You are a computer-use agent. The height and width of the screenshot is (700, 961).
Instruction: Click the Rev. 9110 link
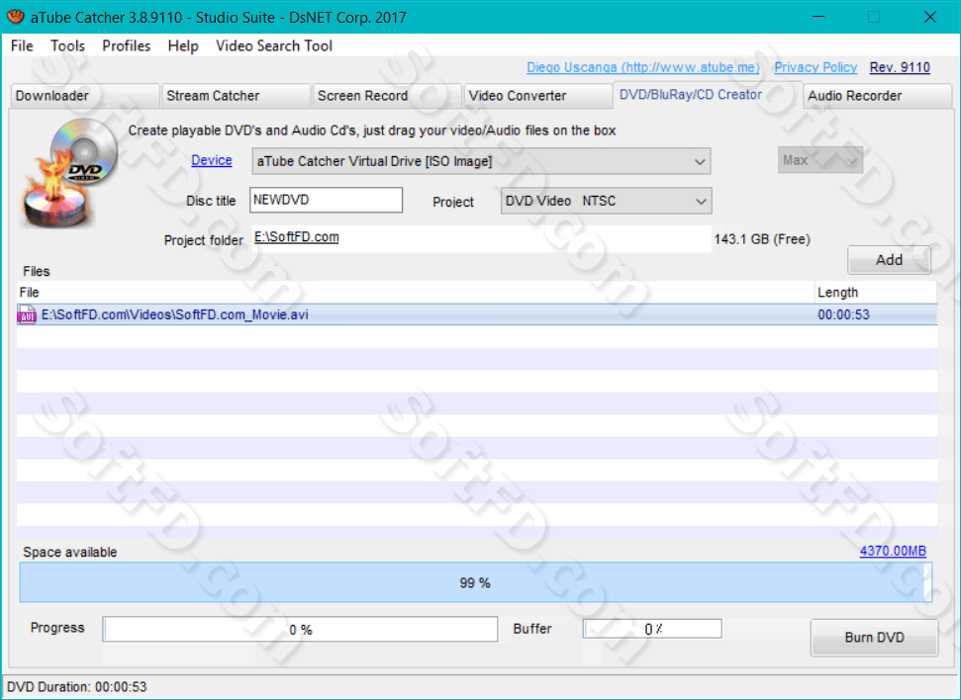pos(900,67)
